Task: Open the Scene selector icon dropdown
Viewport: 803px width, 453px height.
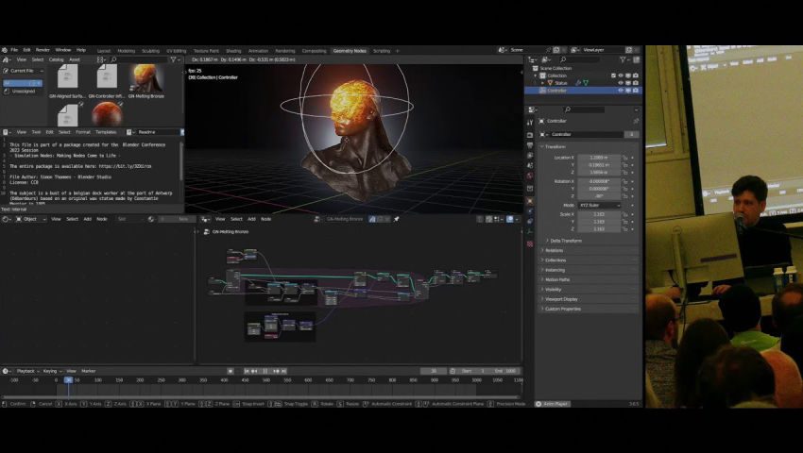Action: (x=503, y=50)
